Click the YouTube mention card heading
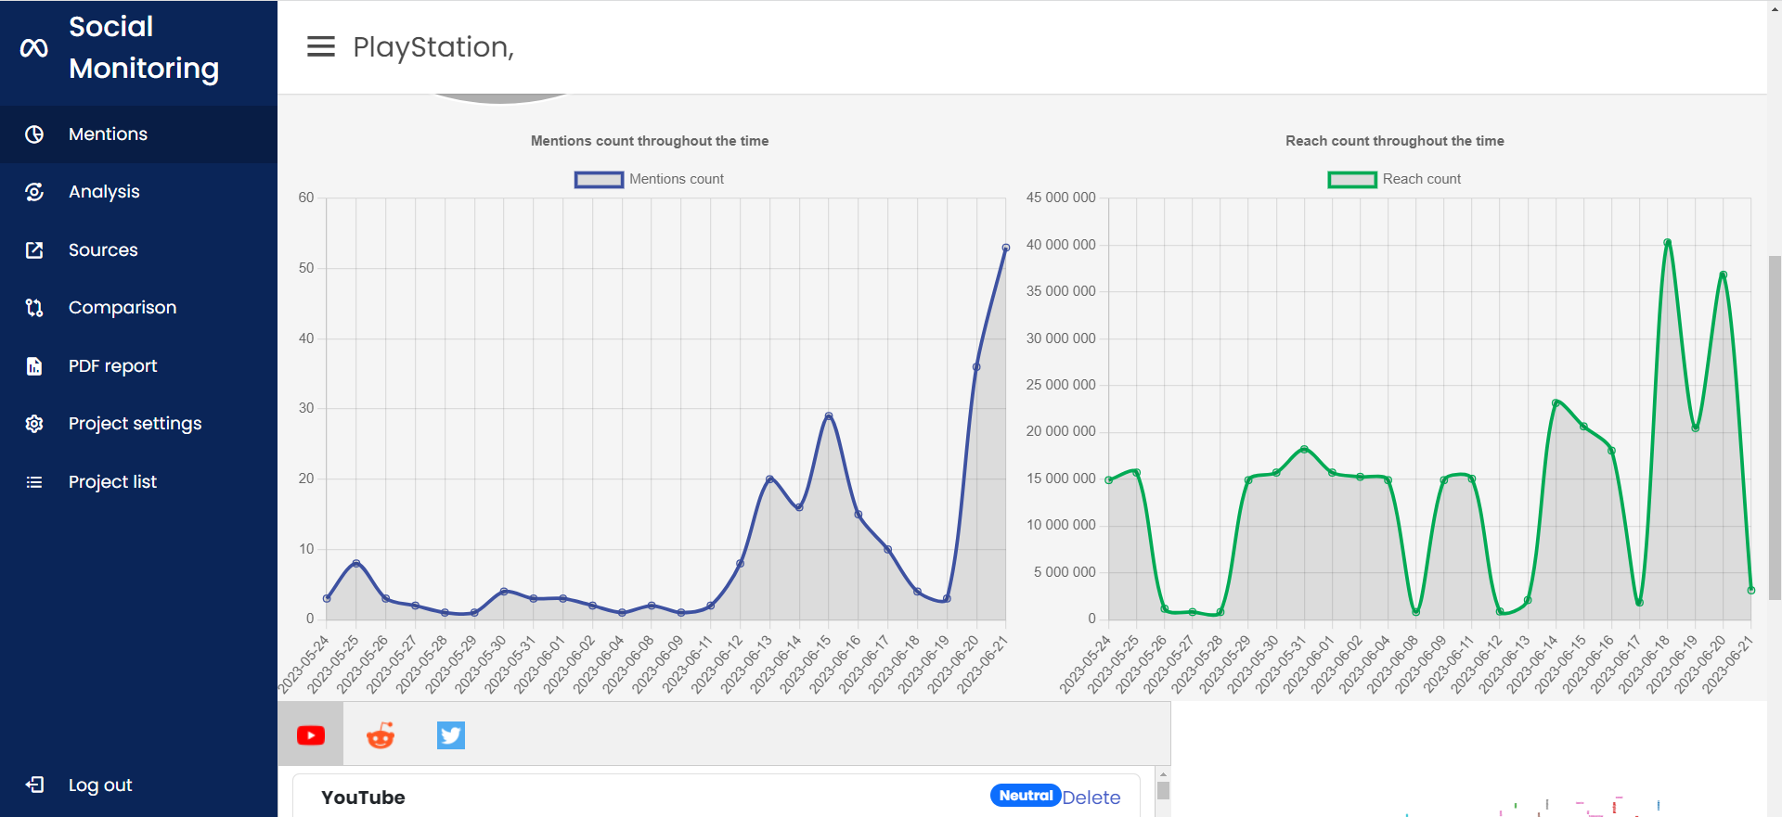The width and height of the screenshot is (1782, 817). (x=363, y=798)
